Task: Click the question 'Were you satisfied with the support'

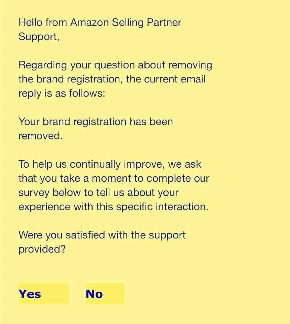Action: coord(102,235)
